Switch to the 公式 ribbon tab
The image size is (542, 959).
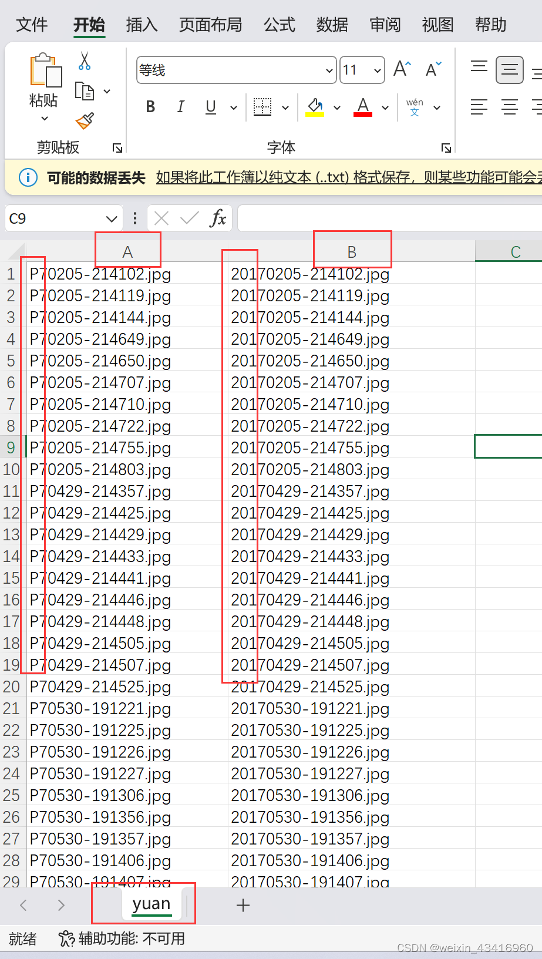[279, 25]
